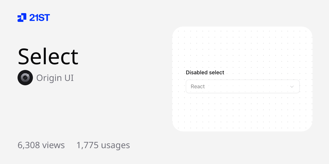Click dotted preview area below the select field
The width and height of the screenshot is (329, 164).
242,112
